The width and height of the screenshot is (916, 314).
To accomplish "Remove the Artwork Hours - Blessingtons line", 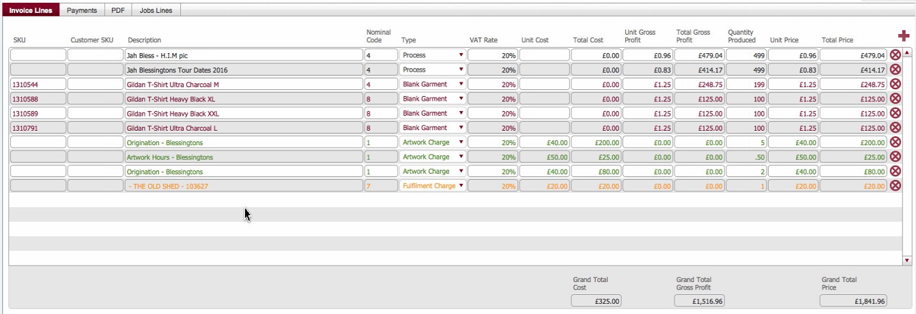I will (x=895, y=157).
